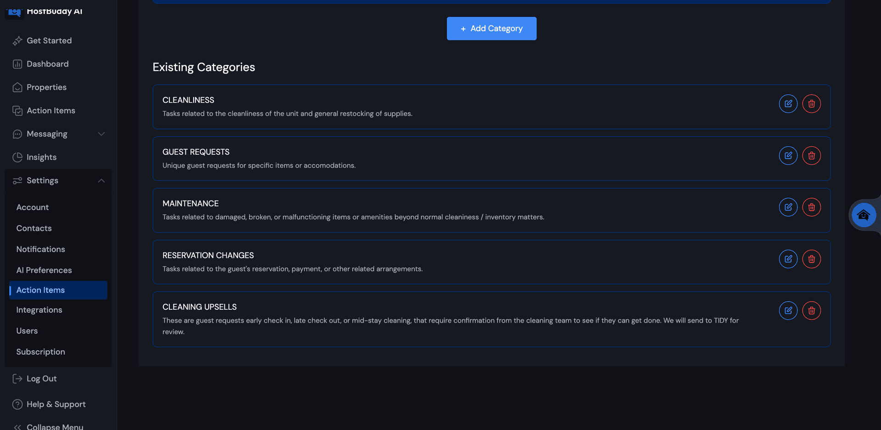Click the delete icon for GUEST REQUESTS
Viewport: 881px width, 430px height.
(811, 156)
